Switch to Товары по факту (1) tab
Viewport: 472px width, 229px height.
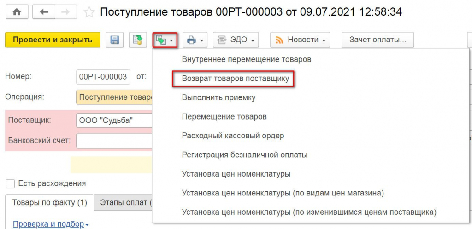click(50, 203)
